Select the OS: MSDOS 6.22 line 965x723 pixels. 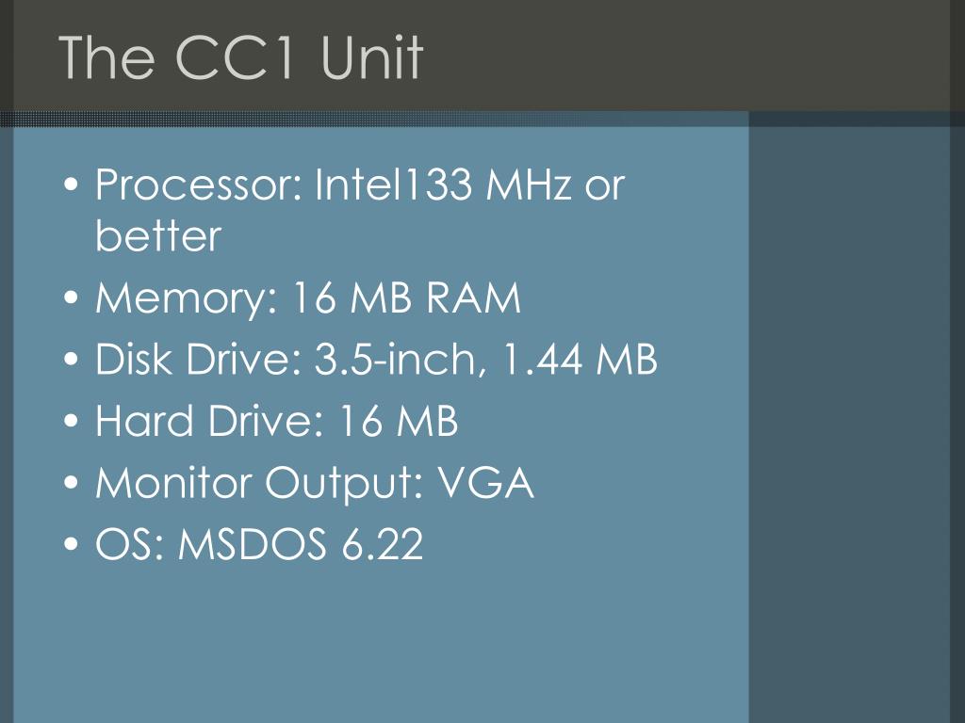259,544
